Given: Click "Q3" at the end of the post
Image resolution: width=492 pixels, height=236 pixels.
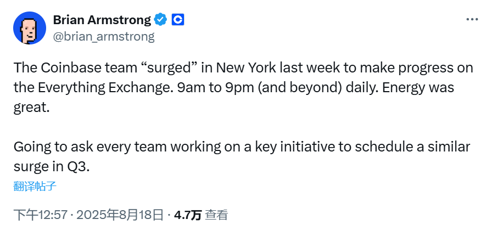Looking at the screenshot, I should (x=79, y=166).
